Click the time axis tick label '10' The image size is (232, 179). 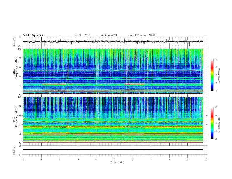tap(206, 159)
